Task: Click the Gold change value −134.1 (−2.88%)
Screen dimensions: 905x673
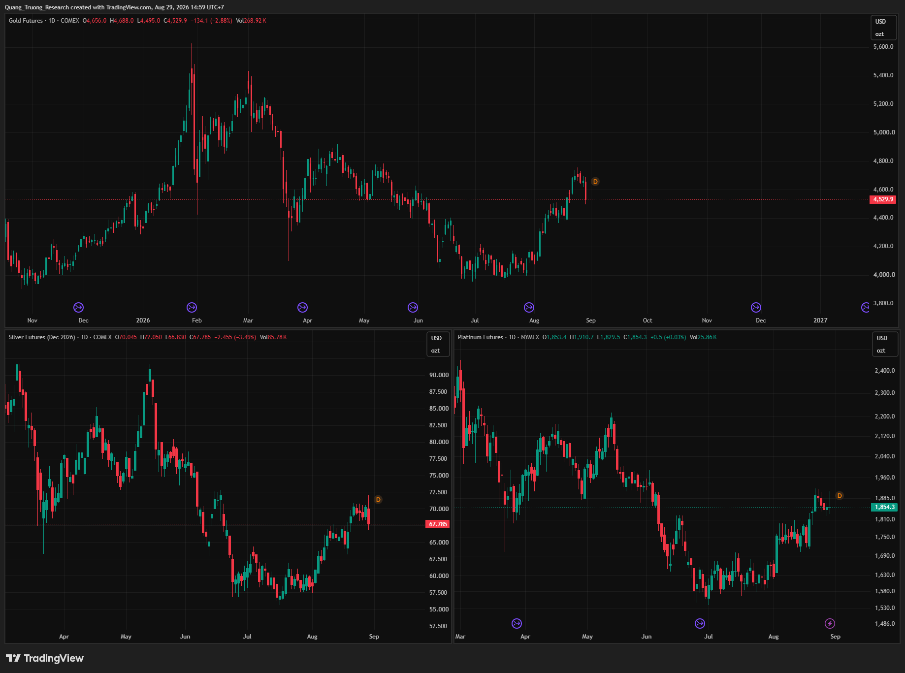Action: 211,21
